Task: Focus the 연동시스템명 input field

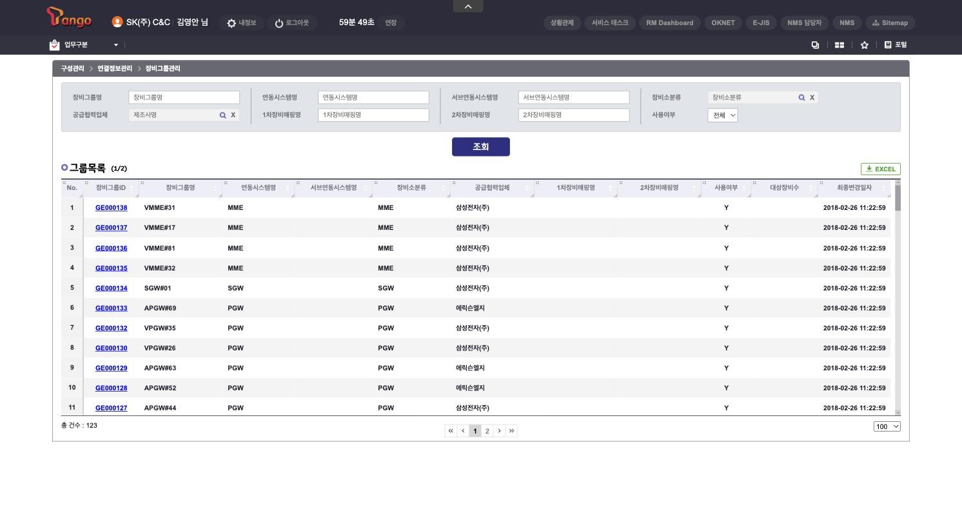Action: click(373, 97)
